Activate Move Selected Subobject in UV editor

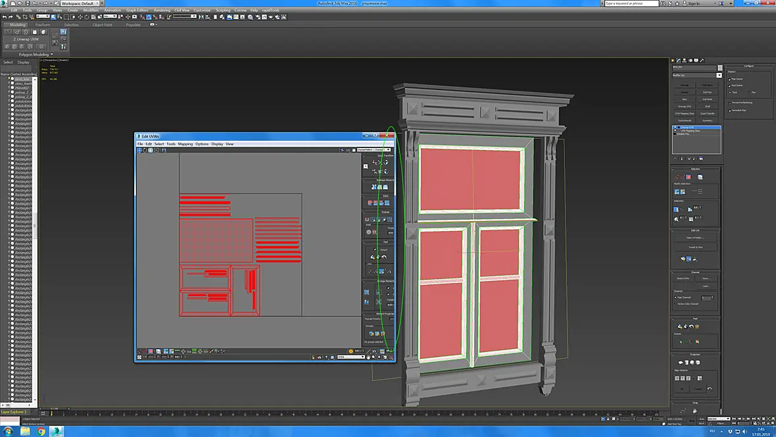tap(139, 150)
